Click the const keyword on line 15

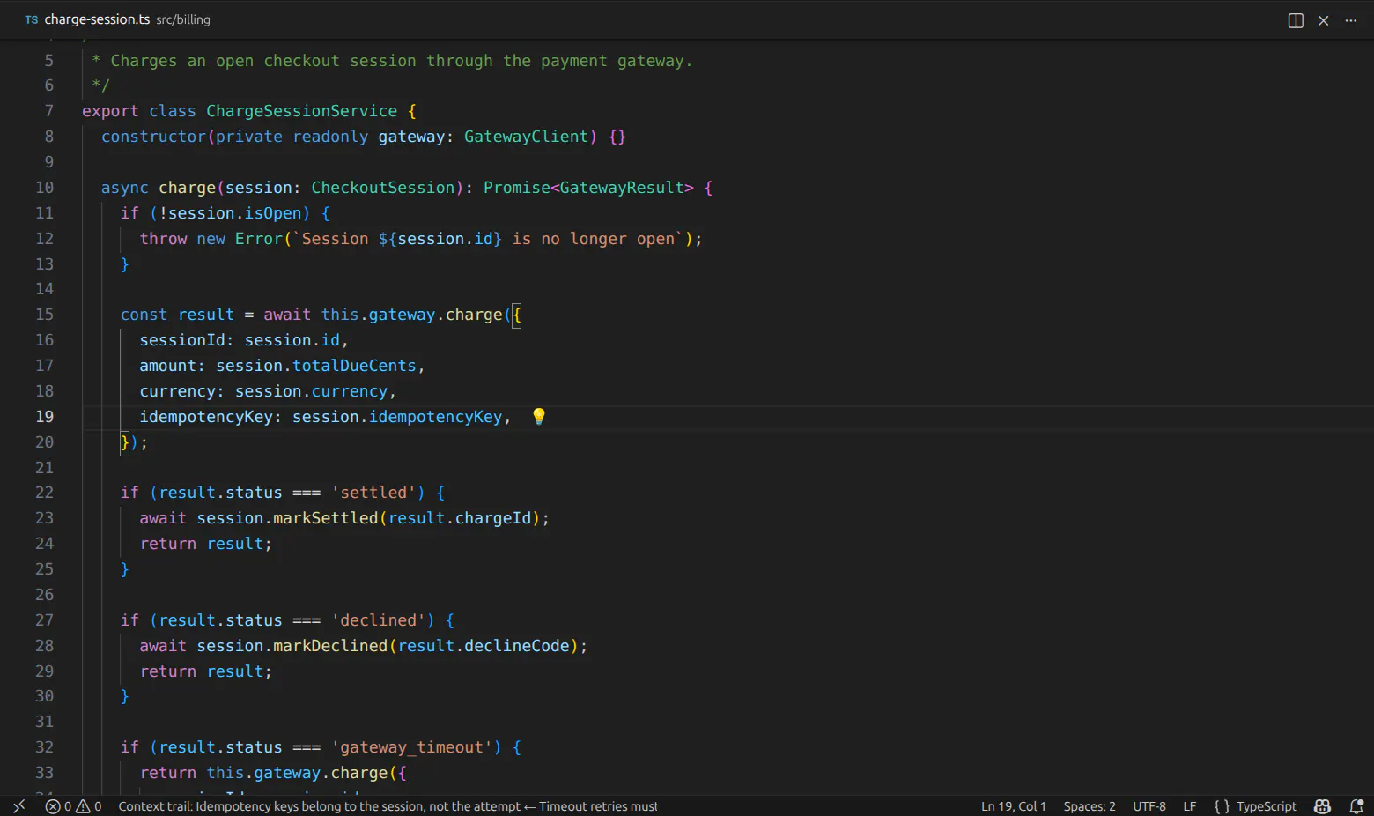point(144,315)
